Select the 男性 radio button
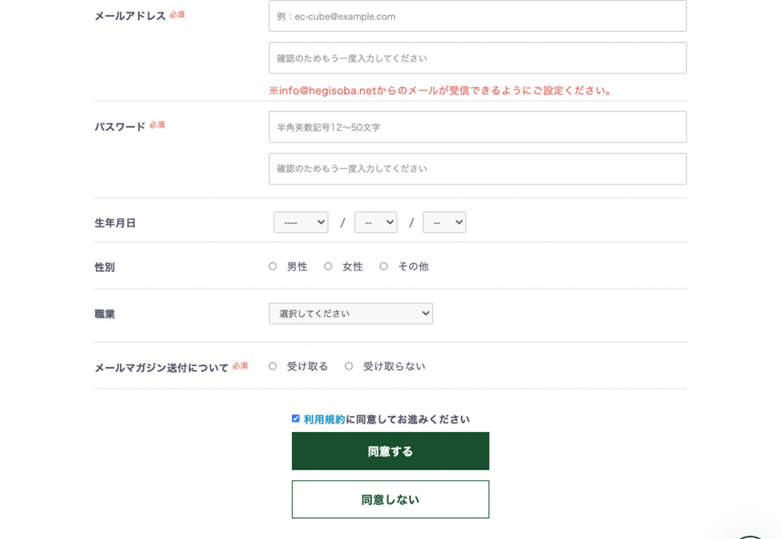782x539 pixels. click(x=272, y=266)
